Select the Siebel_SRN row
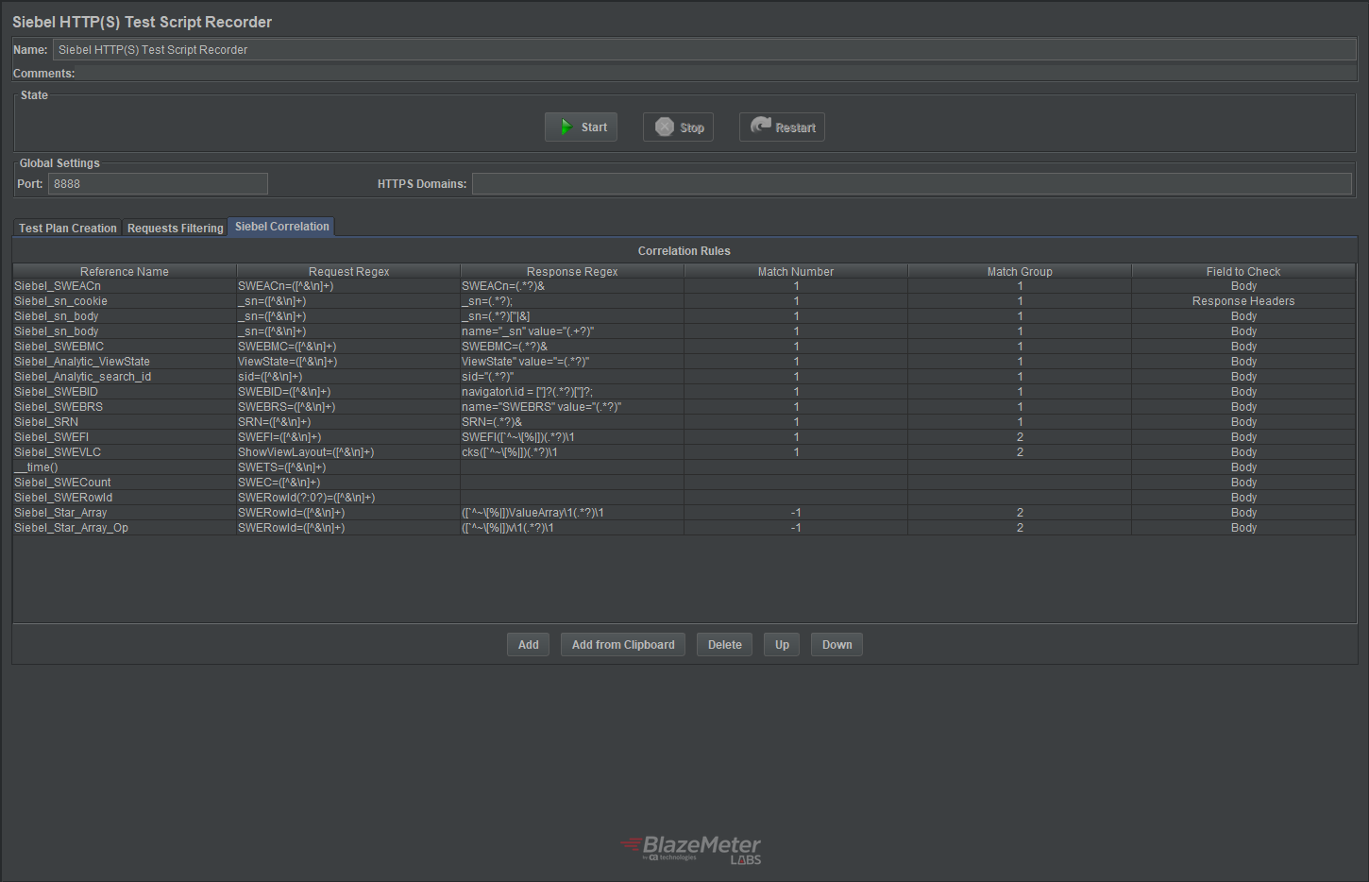1369x882 pixels. (x=684, y=422)
